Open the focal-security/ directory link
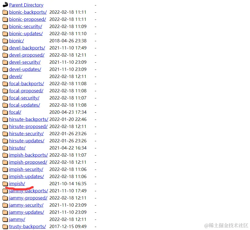The height and width of the screenshot is (230, 250). click(24, 98)
